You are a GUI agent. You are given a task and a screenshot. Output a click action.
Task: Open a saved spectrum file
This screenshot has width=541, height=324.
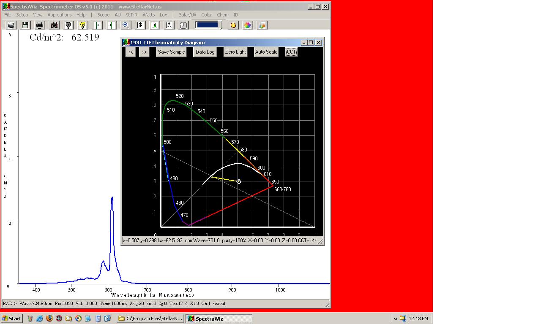click(x=11, y=25)
